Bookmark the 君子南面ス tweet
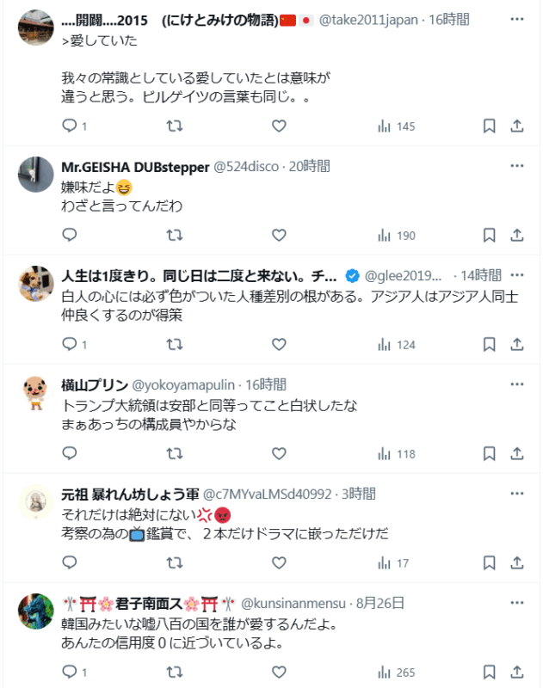 pos(489,672)
